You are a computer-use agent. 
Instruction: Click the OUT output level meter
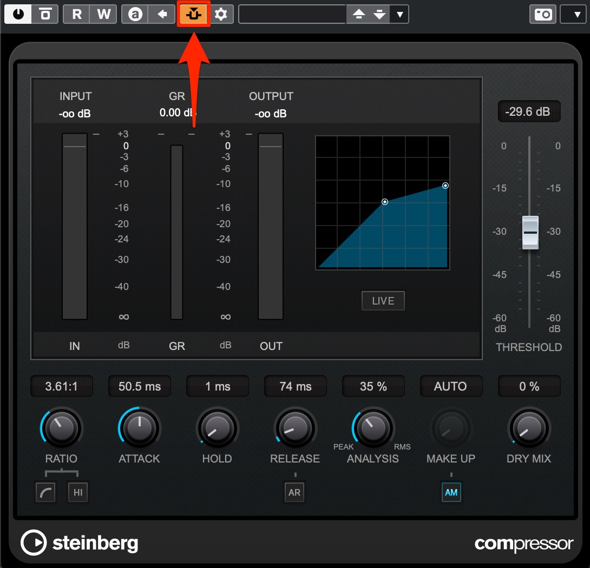click(x=271, y=226)
